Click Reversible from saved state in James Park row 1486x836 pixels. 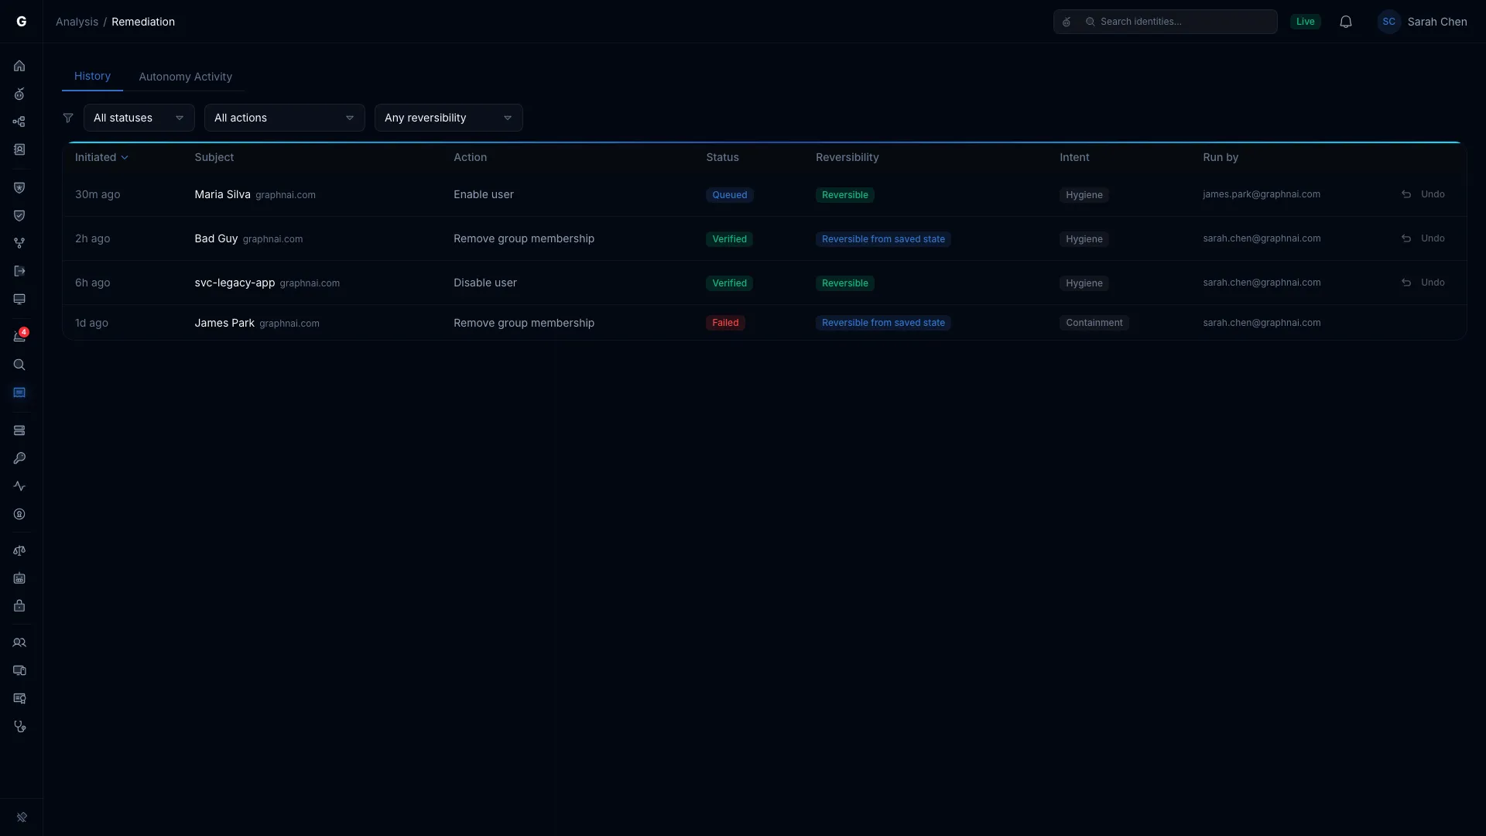[x=883, y=323]
